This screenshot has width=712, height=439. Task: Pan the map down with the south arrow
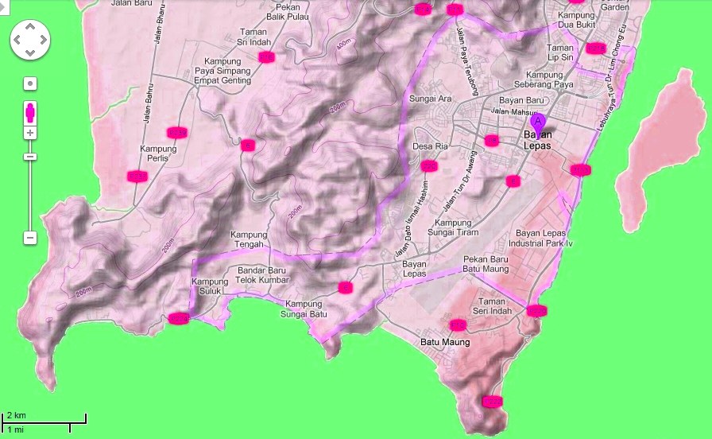[x=30, y=52]
